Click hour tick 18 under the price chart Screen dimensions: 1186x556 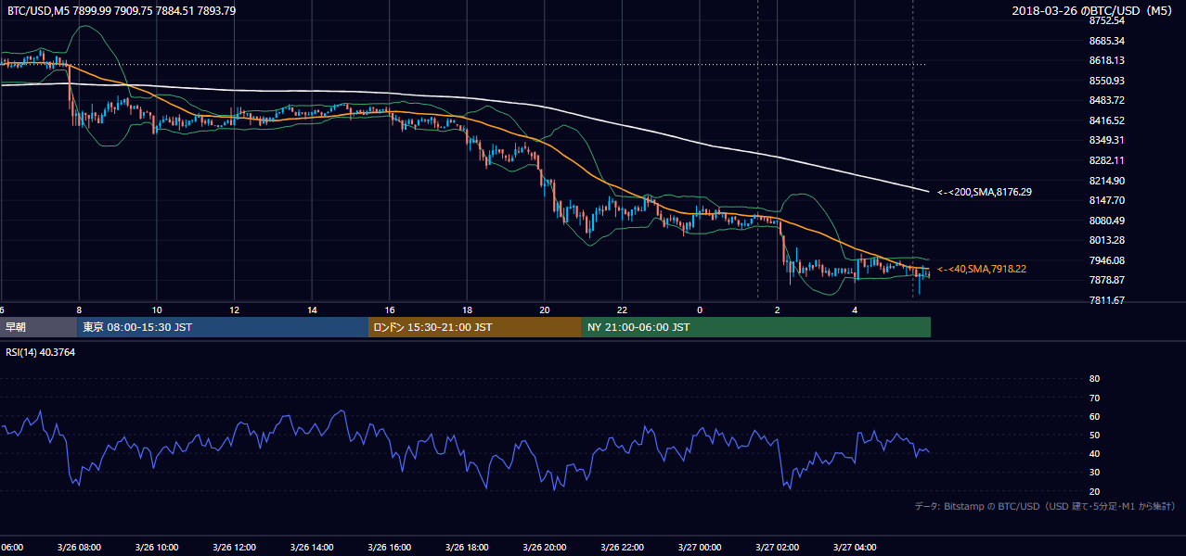click(x=467, y=310)
